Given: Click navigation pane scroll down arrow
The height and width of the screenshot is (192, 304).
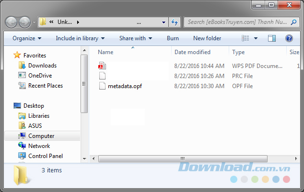Looking at the screenshot, I should [x=84, y=158].
